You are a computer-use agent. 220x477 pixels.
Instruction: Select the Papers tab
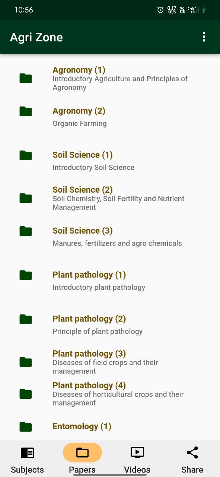[x=82, y=460]
